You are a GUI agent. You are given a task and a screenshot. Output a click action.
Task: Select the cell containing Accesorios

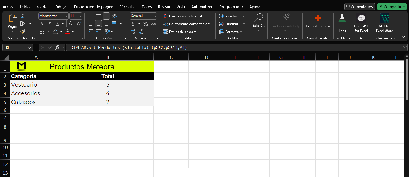point(36,93)
